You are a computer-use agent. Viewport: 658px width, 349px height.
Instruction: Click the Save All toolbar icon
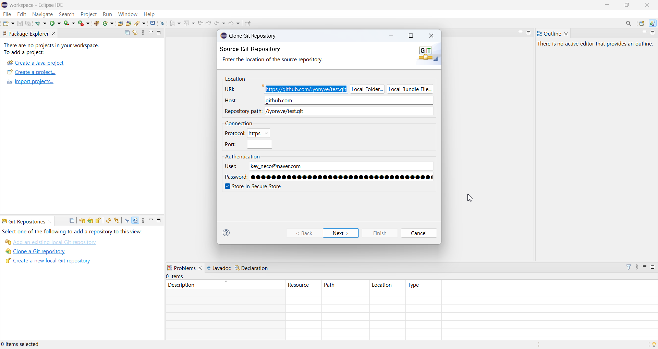point(28,23)
